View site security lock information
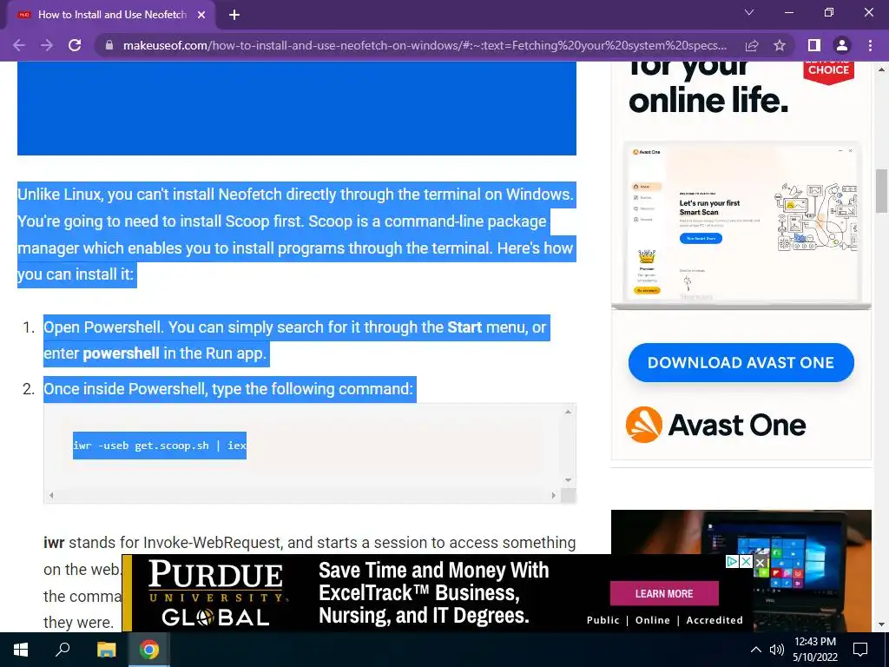 (x=109, y=45)
